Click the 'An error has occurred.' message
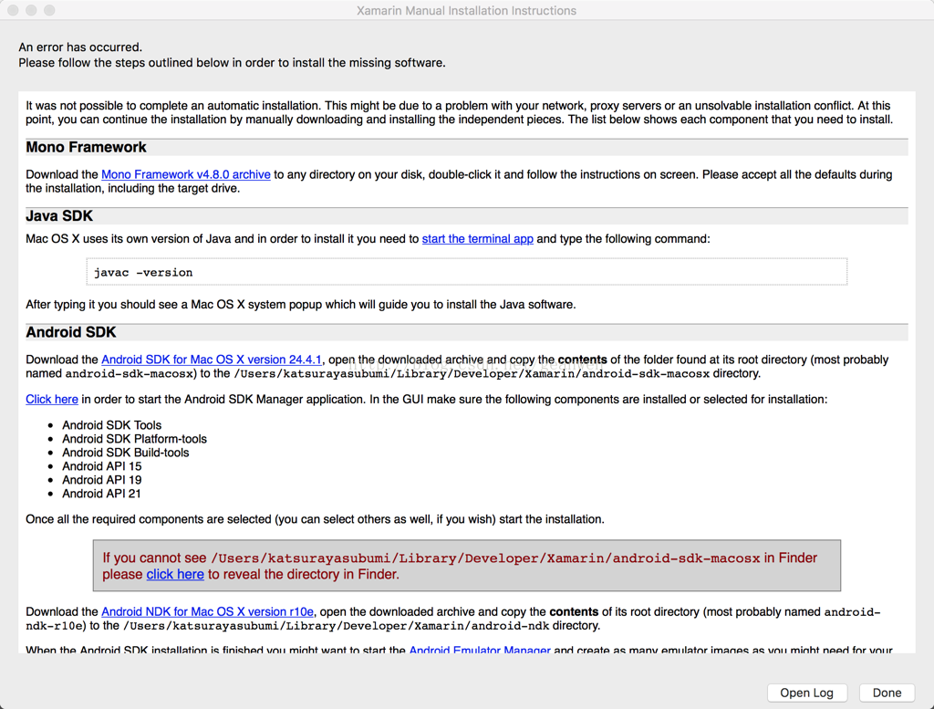Viewport: 934px width, 709px height. (80, 47)
